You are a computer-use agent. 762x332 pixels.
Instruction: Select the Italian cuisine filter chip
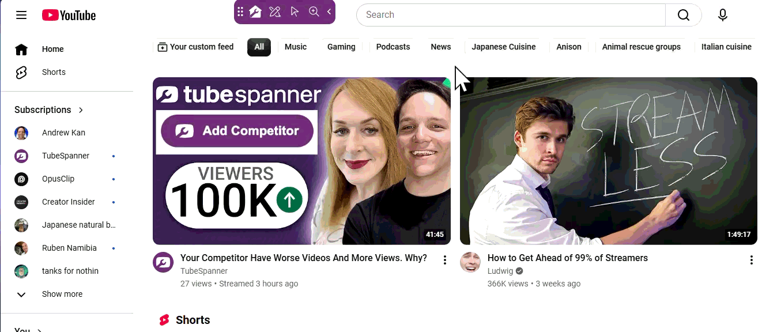pyautogui.click(x=726, y=47)
